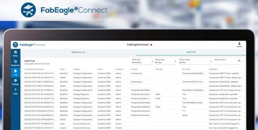258x130 pixels.
Task: Click the New value column header
Action: 186,69
